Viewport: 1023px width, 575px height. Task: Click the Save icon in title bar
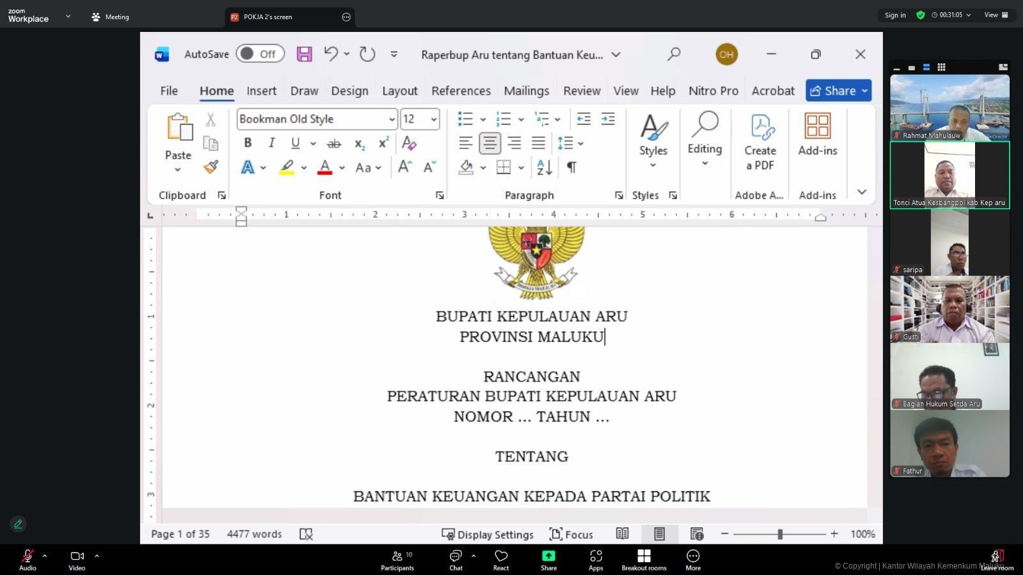[x=304, y=54]
